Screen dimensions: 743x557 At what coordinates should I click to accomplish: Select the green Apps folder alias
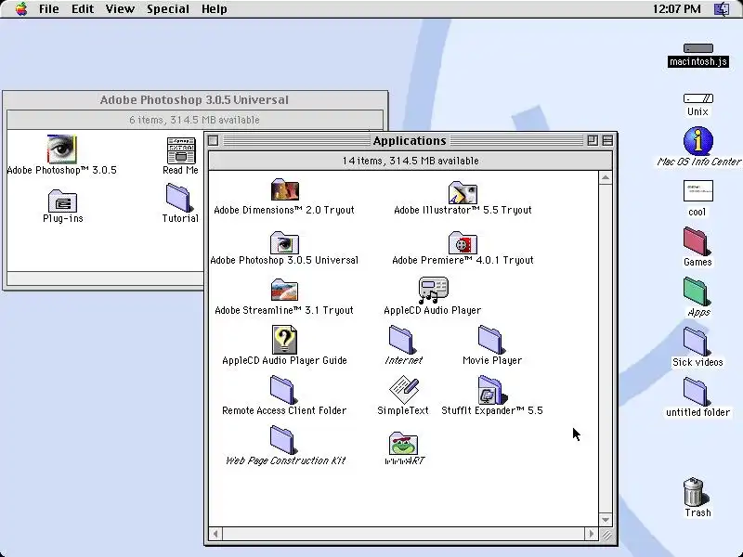click(x=697, y=291)
